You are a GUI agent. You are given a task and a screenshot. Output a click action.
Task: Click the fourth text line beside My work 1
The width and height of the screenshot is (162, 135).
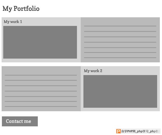(120, 42)
